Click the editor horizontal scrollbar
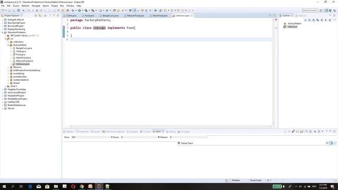The height and width of the screenshot is (190, 338). pos(171,126)
